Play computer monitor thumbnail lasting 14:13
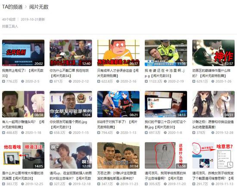Viewport: 237px width, 188px height. [x=166, y=104]
